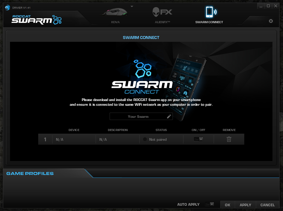Maximize the Swarm window

(x=269, y=6)
